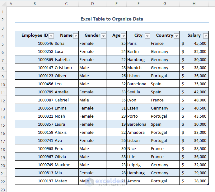
Task: Select the salary cell showing 43,500
Action: [x=194, y=116]
